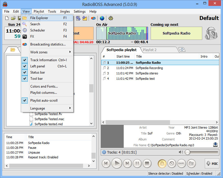Click playlist horizontal scrollbar right arrow
Screen dimensions: 223x178
[x=217, y=122]
